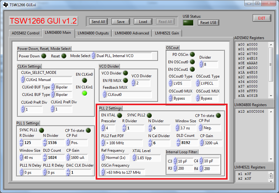Step the PLL 1 N Divider arrows
The image size is (279, 193).
(x=45, y=143)
